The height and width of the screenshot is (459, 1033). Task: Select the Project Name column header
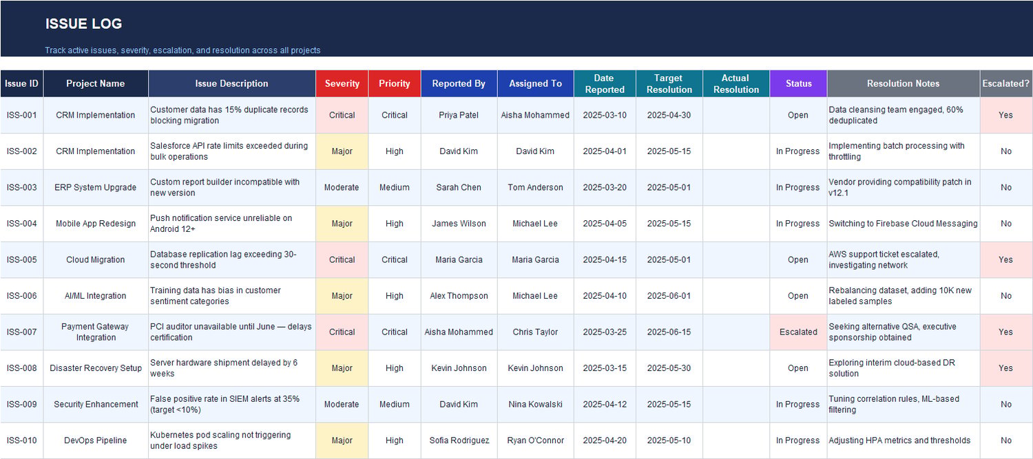point(96,83)
